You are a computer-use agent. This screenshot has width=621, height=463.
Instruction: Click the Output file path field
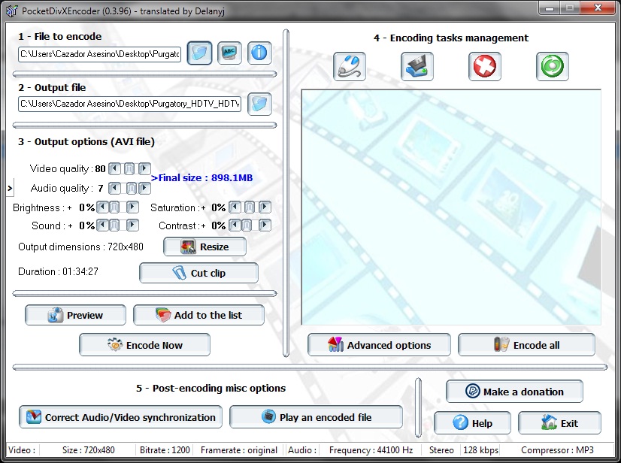coord(129,104)
